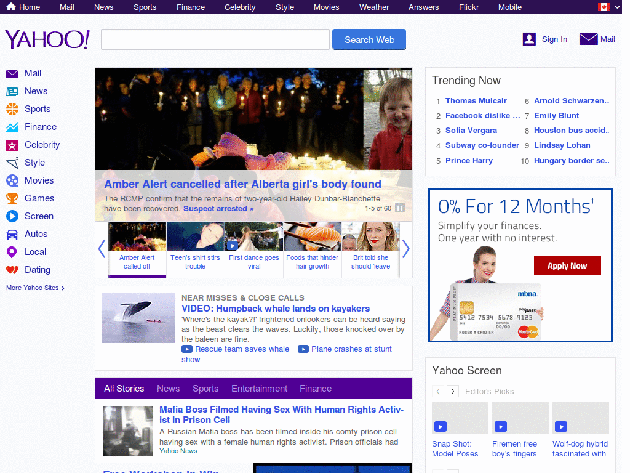Viewport: 630px width, 473px height.
Task: Select the First dance goes viral thumbnail
Action: pos(254,249)
